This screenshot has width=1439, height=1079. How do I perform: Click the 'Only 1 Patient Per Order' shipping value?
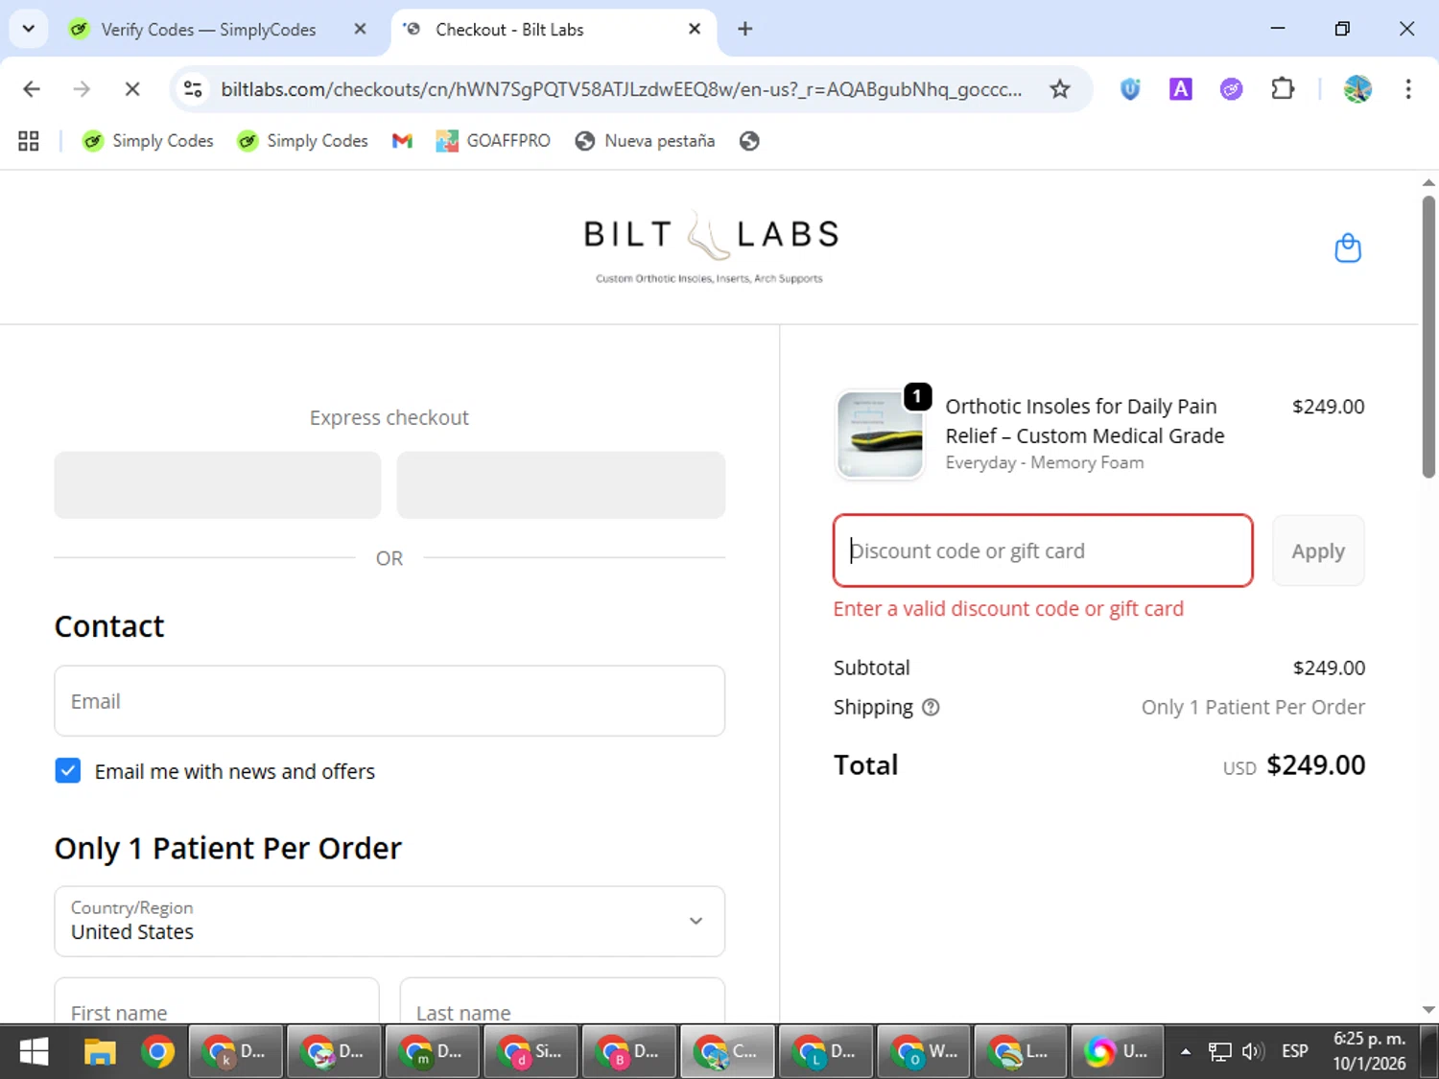[x=1253, y=708]
